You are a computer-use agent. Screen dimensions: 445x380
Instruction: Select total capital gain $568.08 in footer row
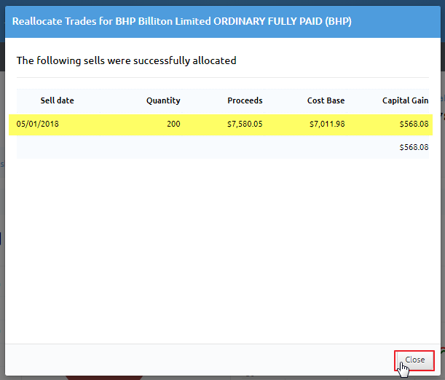coord(414,147)
